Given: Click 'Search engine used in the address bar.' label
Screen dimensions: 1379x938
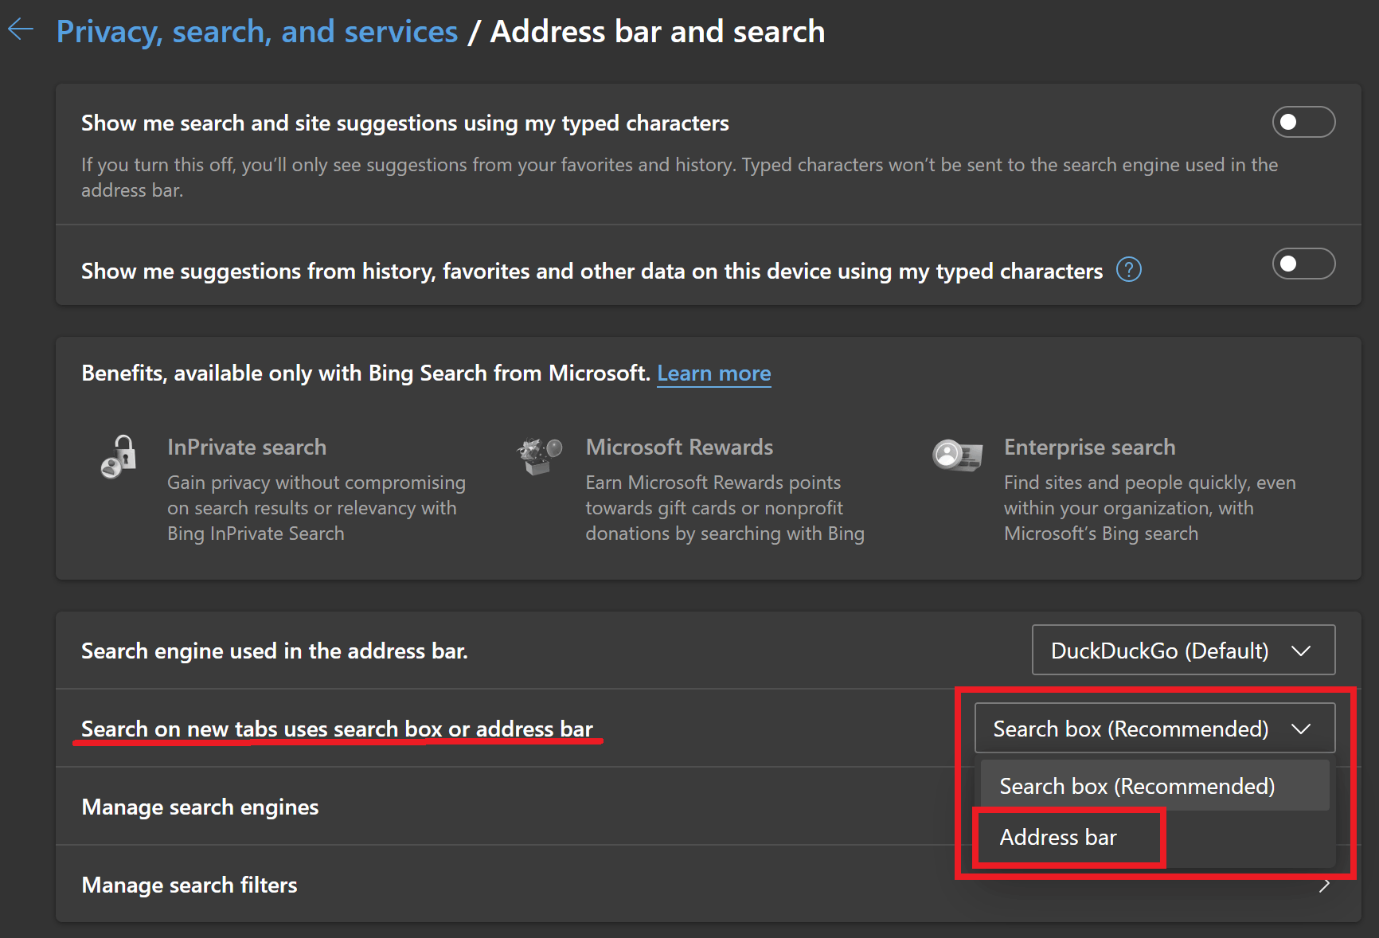Looking at the screenshot, I should (x=275, y=651).
